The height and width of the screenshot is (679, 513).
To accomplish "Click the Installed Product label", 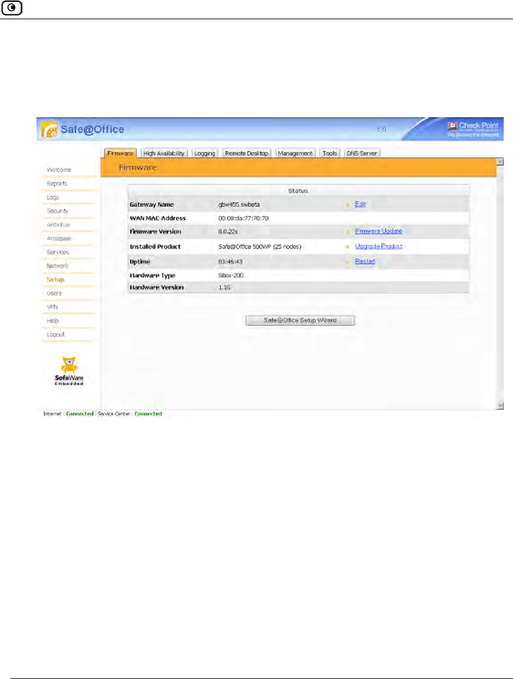I will 155,246.
